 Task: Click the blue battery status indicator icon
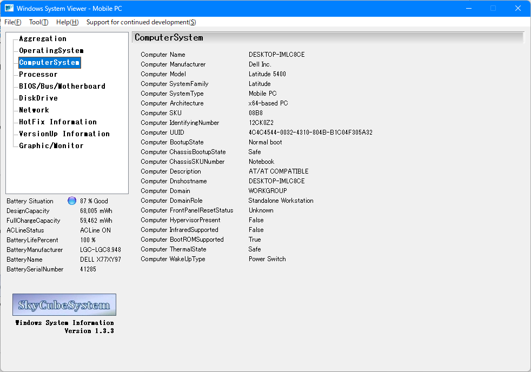point(72,201)
